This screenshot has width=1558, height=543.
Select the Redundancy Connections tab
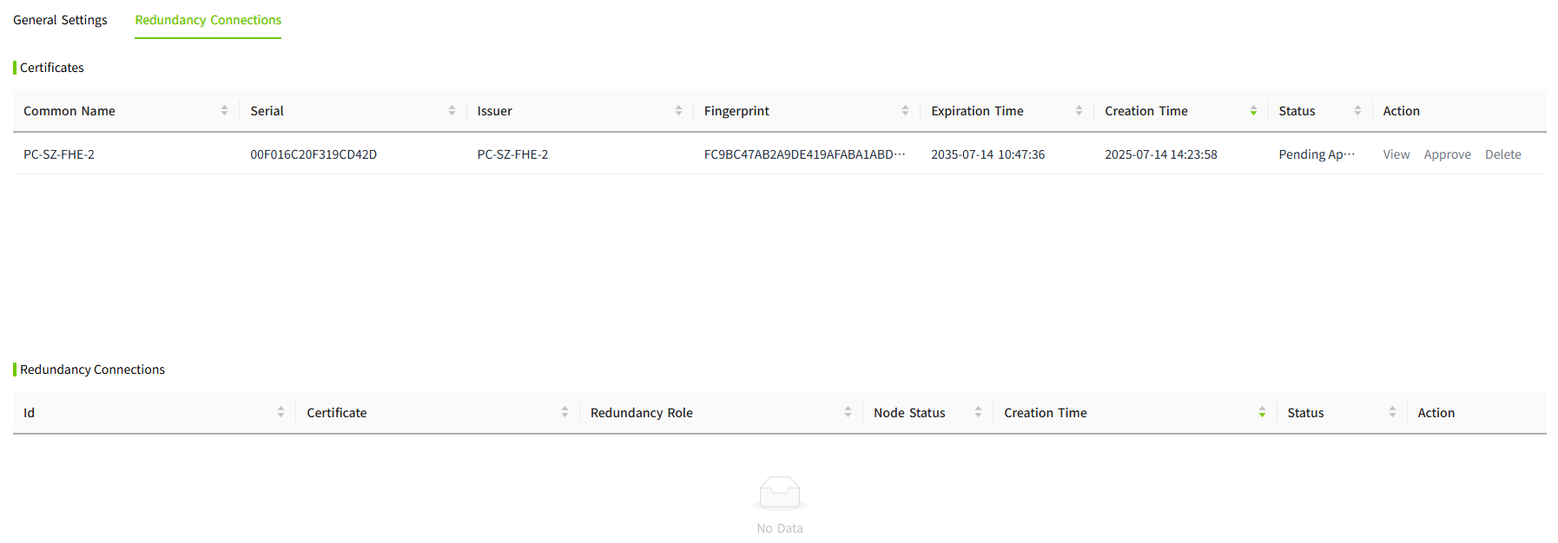(x=208, y=20)
